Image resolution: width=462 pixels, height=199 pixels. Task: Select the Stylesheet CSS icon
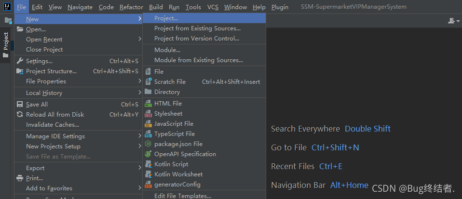pos(148,114)
